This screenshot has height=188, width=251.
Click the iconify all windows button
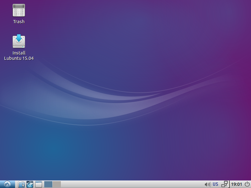point(39,184)
